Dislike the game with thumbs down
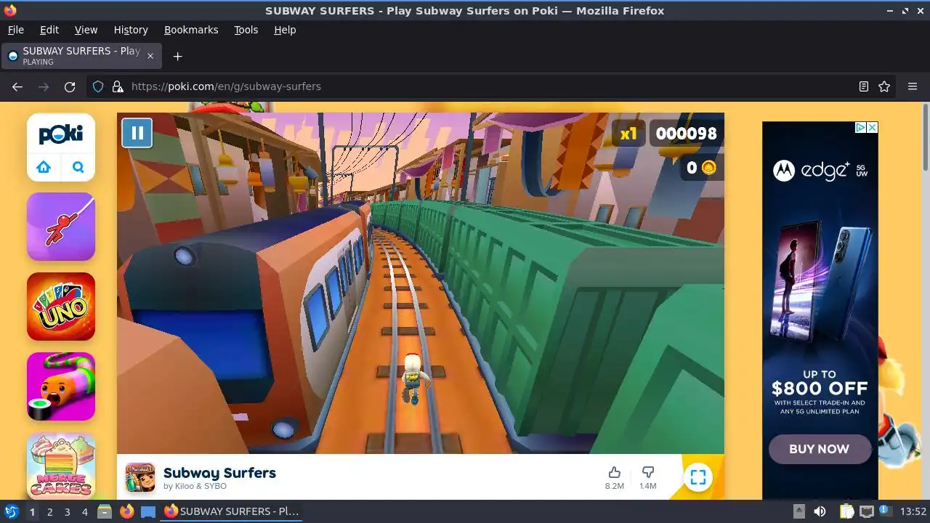Screen dimensions: 930x523 pos(648,473)
